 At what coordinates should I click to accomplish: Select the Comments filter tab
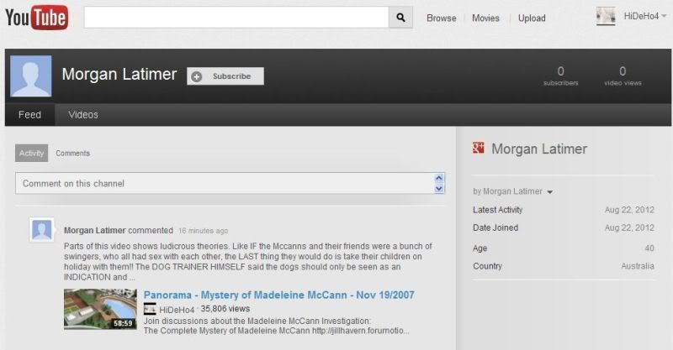(x=72, y=153)
